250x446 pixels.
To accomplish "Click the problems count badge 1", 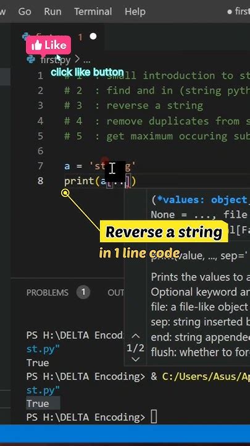I will pos(83,292).
